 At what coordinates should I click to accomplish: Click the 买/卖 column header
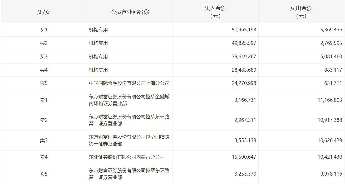point(44,12)
